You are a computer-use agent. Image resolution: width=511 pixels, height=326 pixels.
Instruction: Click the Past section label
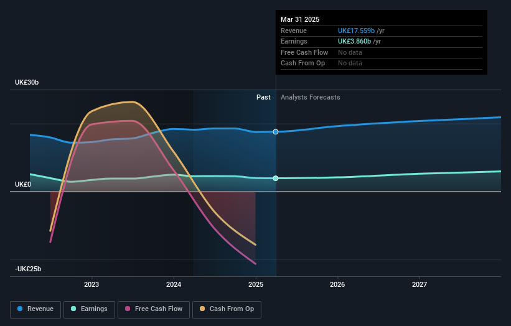click(x=263, y=98)
